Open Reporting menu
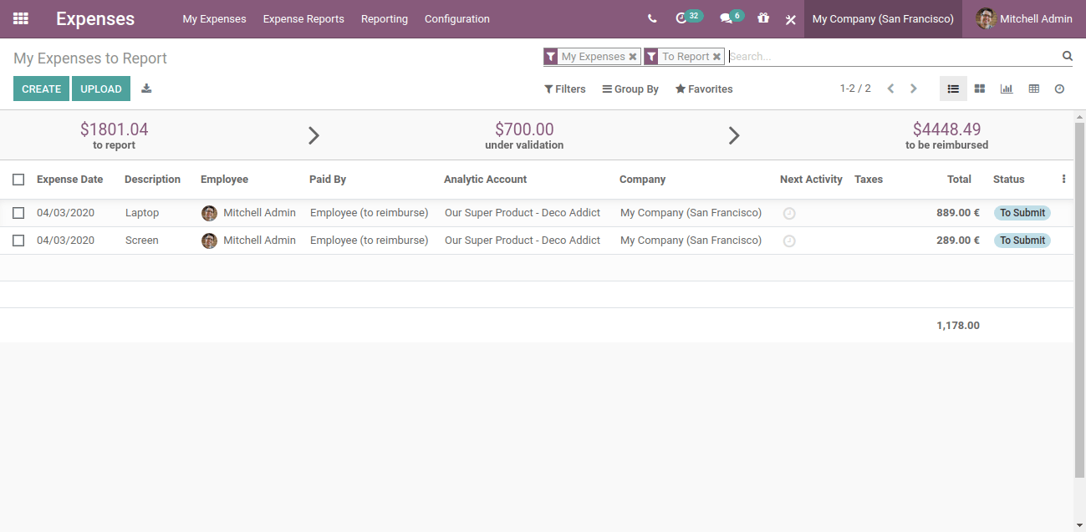This screenshot has width=1086, height=532. [x=385, y=18]
